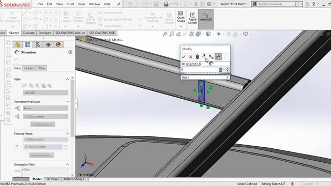
Task: Click Zoom to Fit icon
Action: [x=165, y=34]
